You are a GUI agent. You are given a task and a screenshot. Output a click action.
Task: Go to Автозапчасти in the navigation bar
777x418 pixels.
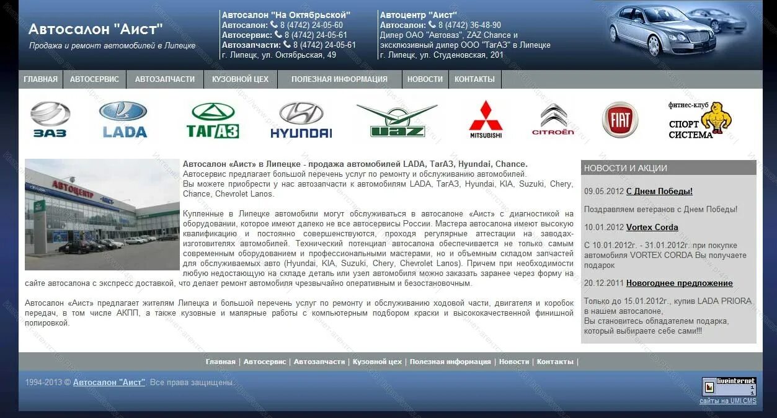(x=165, y=79)
